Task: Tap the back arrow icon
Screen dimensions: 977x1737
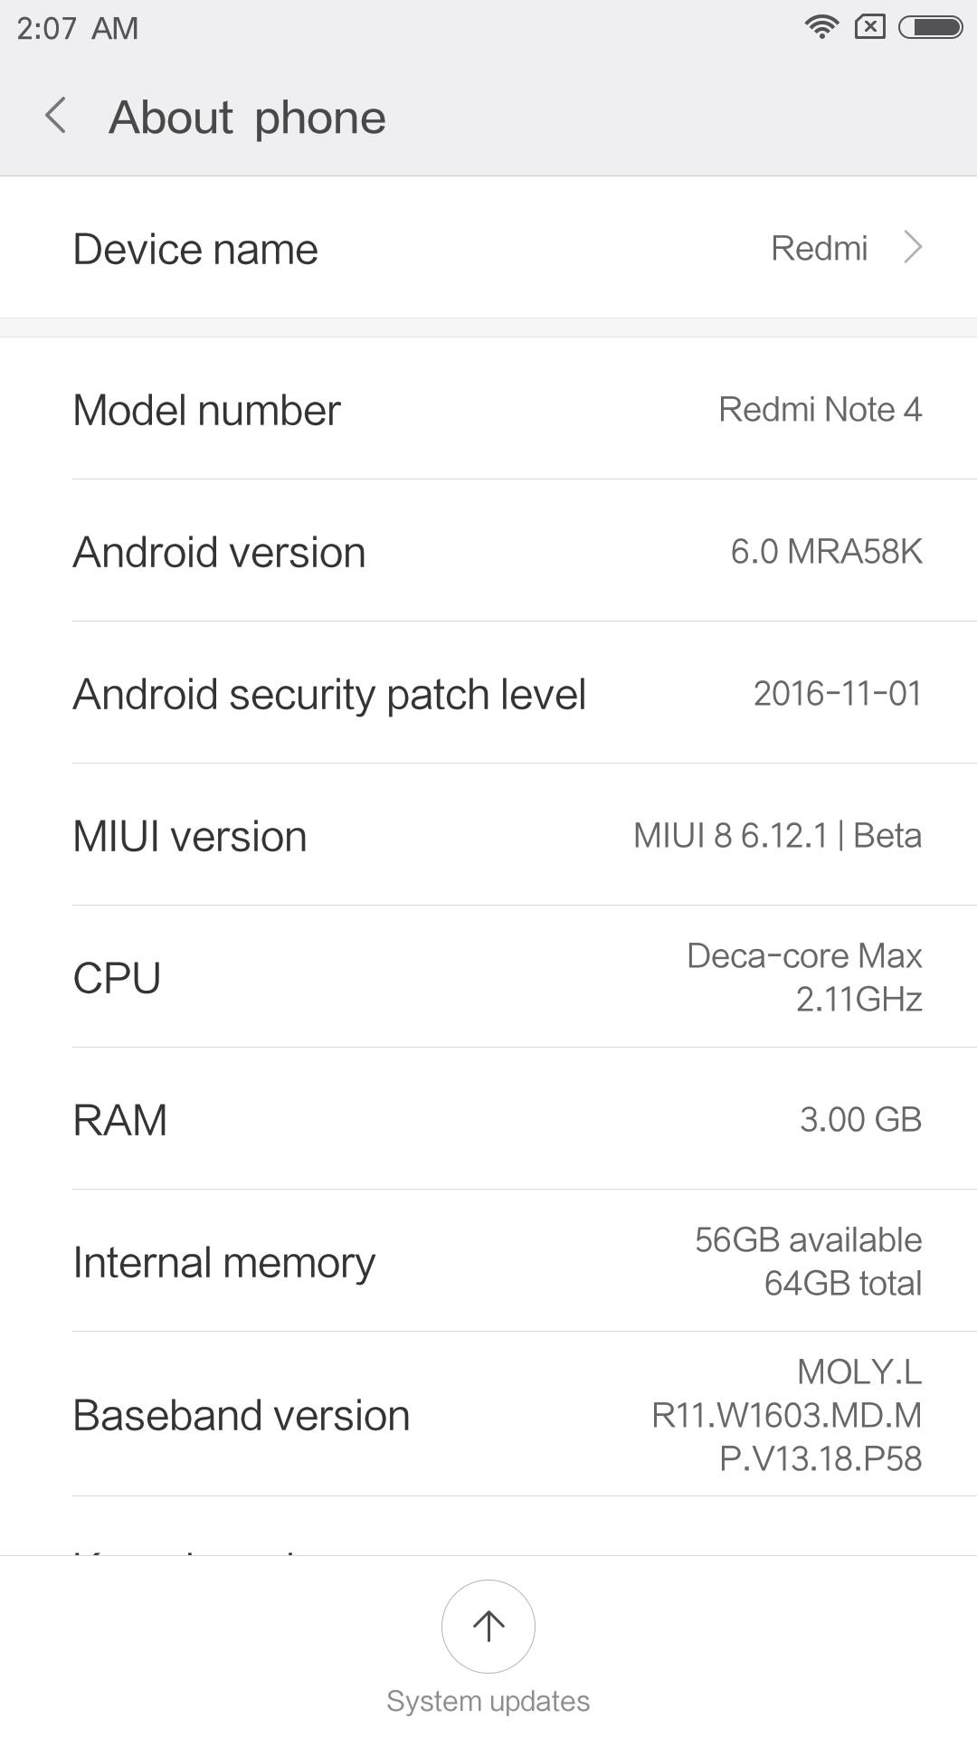Action: (x=56, y=116)
